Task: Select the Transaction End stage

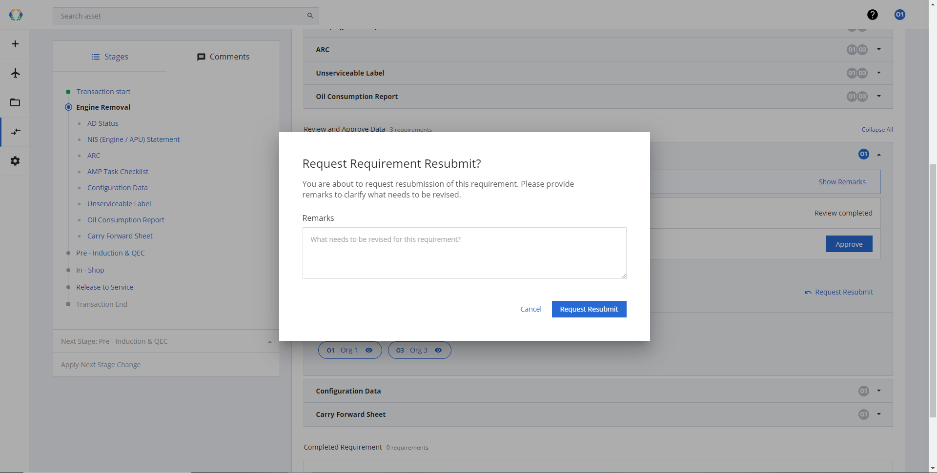Action: (102, 304)
